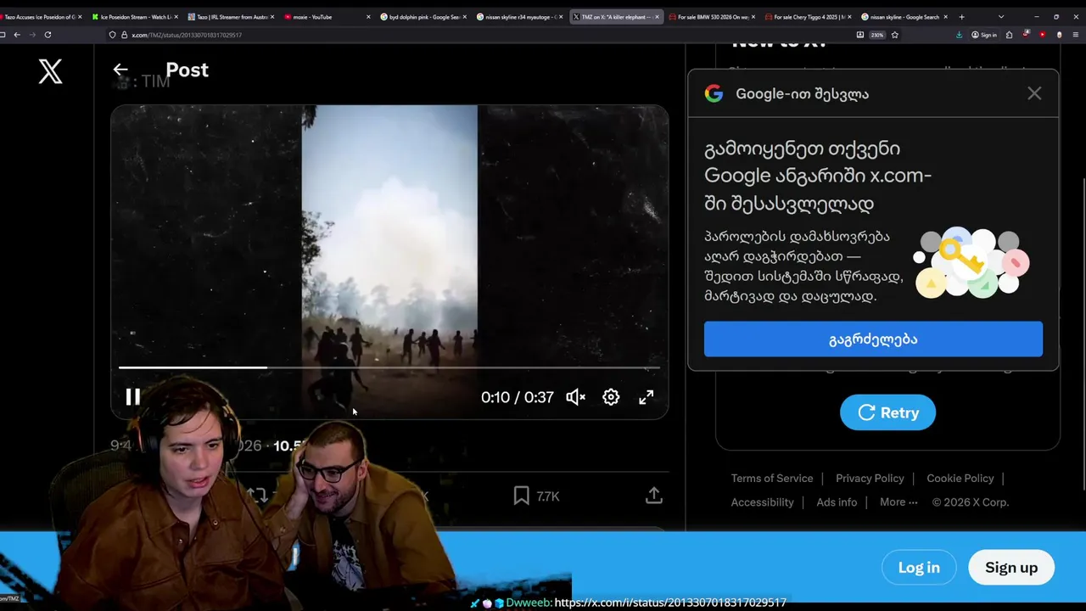
Task: Enter fullscreen on the video
Action: pos(647,397)
